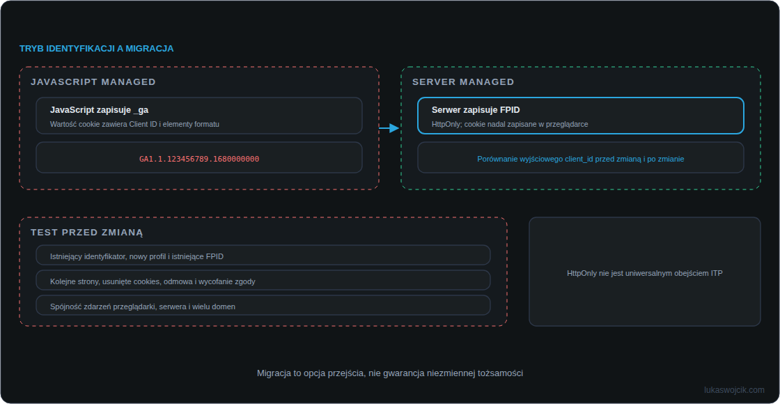780x404 pixels.
Task: Select the row Spójność zdarzeń przeglądarki
Action: pos(263,305)
